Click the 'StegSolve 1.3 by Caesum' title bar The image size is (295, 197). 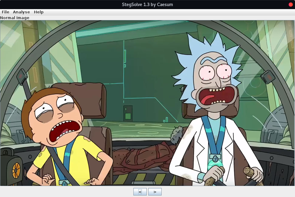point(147,5)
